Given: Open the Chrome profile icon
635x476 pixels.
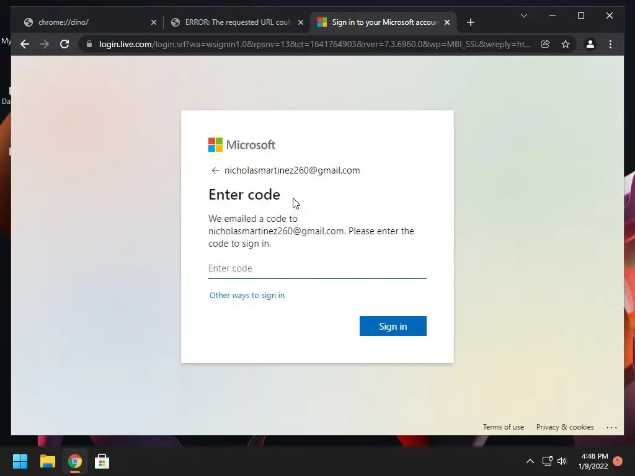Looking at the screenshot, I should [x=590, y=44].
